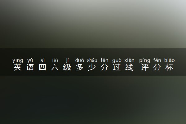The image size is (186, 124).
Task: Select the pinyin text "duō"
Action: tap(80, 60)
